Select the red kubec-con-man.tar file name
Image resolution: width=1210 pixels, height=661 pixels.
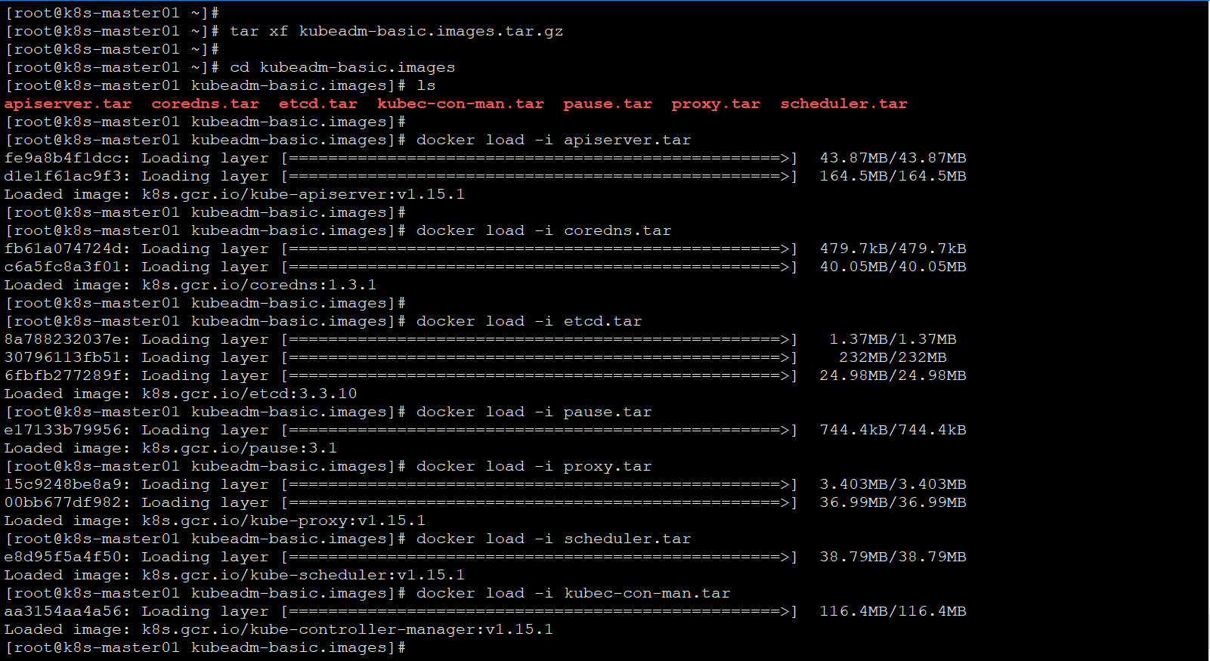460,103
